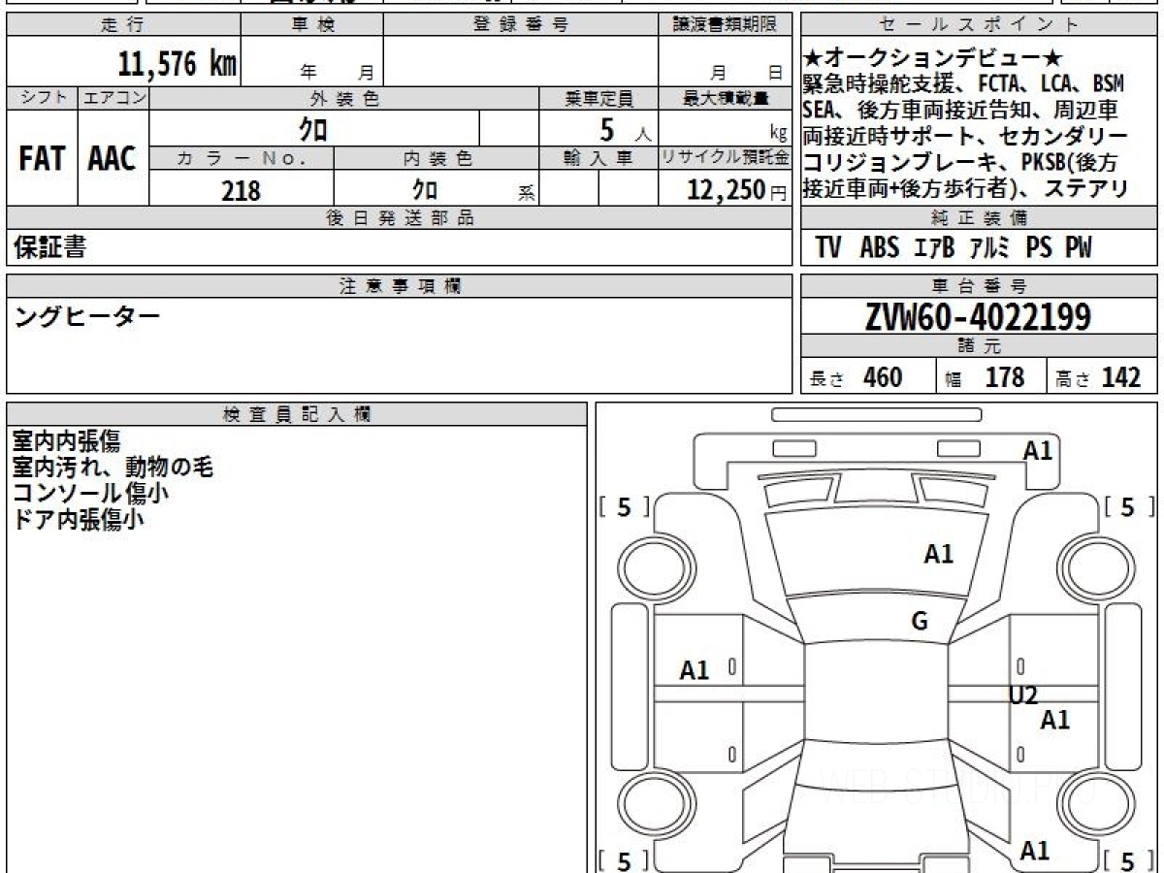The width and height of the screenshot is (1164, 873).
Task: Select the 保証書 entry
Action: 49,247
